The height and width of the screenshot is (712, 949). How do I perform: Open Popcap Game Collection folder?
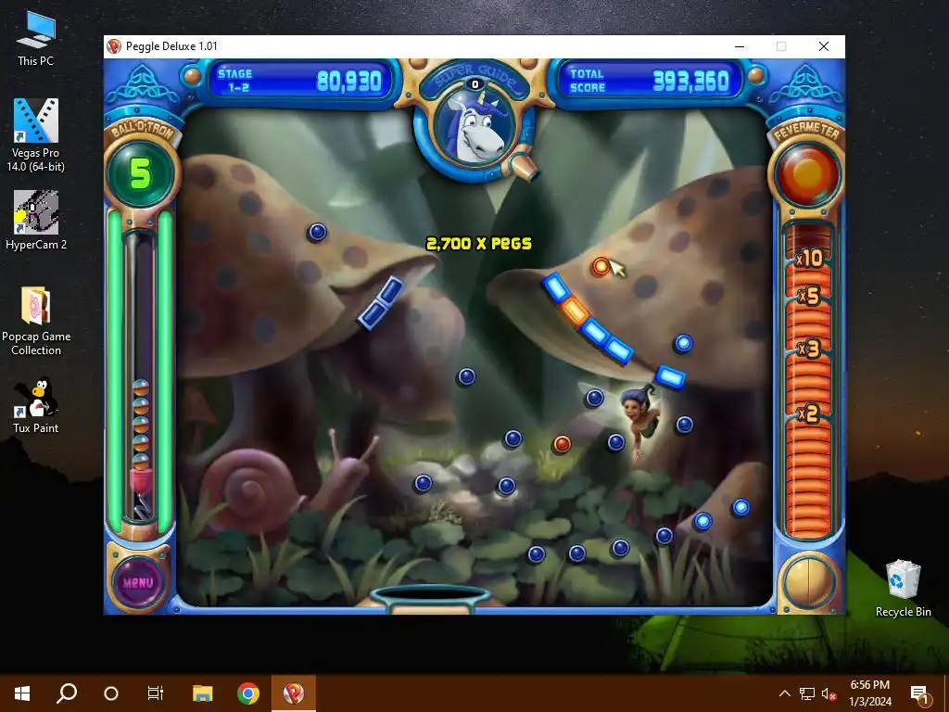coord(36,321)
